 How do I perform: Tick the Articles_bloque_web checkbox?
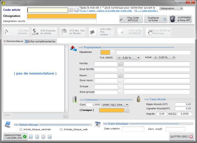click(61, 130)
